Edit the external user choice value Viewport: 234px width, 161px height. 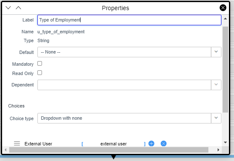pos(113,144)
